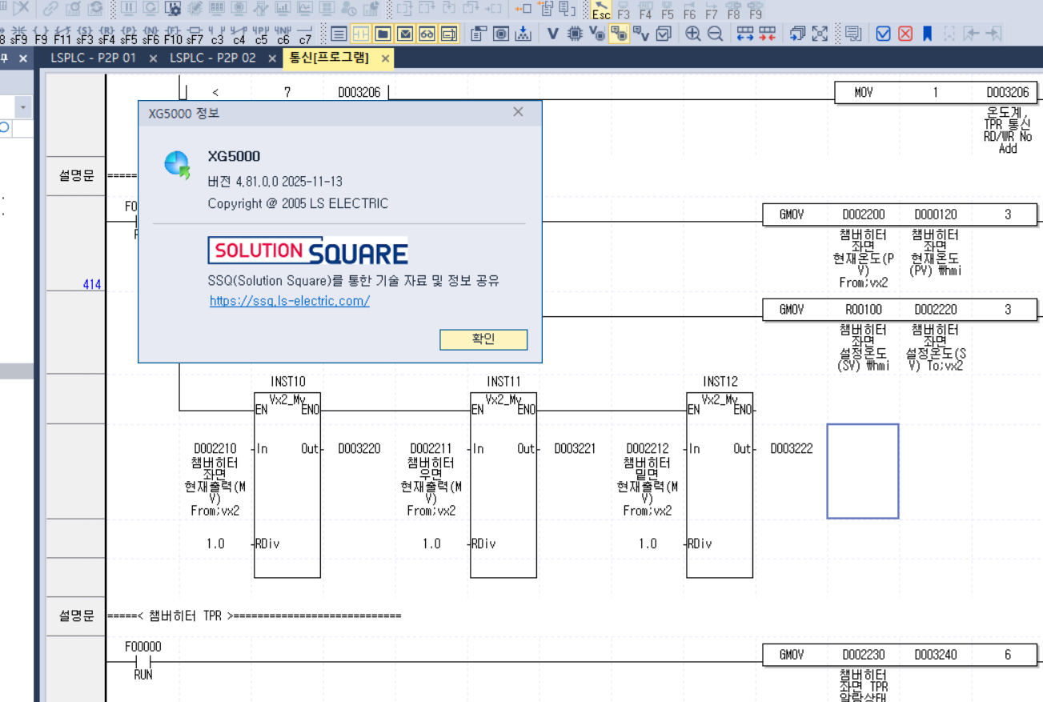1043x702 pixels.
Task: Click the SOLUTION SQUARE logo banner
Action: coord(308,251)
